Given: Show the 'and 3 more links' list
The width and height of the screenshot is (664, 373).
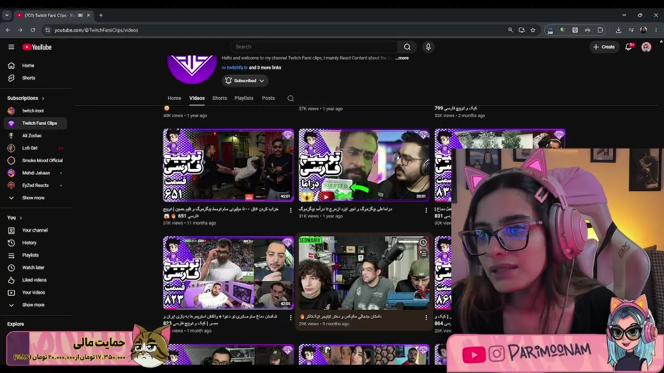Looking at the screenshot, I should (265, 68).
